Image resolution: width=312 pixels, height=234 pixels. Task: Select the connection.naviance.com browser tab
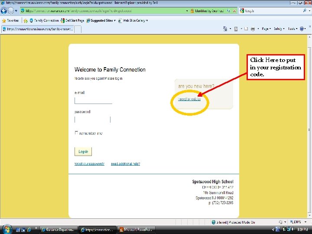pos(38,29)
